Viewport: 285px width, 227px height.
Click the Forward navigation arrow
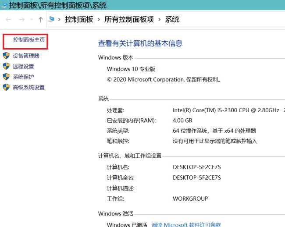(x=21, y=19)
